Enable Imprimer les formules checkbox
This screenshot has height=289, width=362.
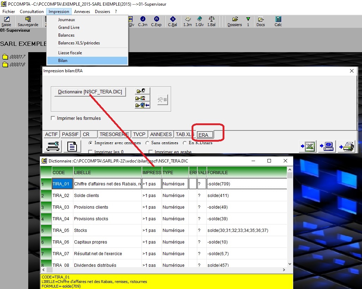(53, 118)
